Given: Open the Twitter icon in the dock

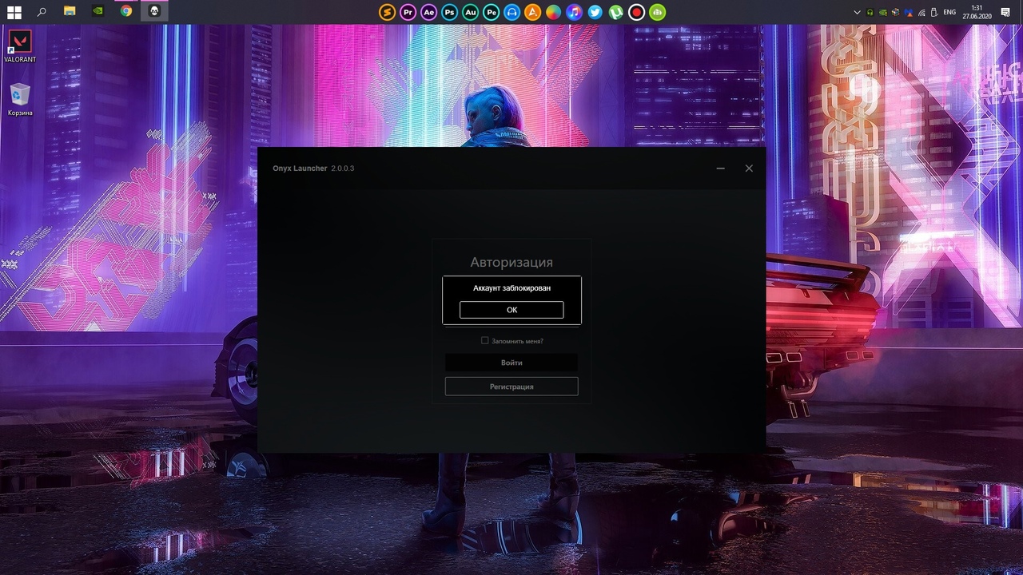Looking at the screenshot, I should [595, 12].
